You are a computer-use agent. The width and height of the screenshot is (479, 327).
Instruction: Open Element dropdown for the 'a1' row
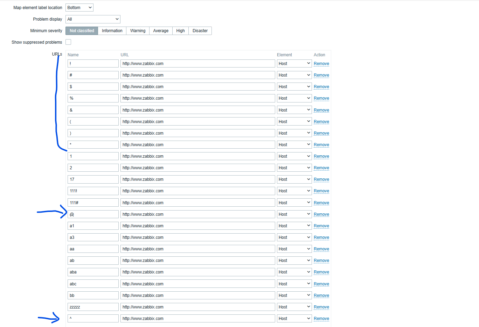pyautogui.click(x=294, y=226)
